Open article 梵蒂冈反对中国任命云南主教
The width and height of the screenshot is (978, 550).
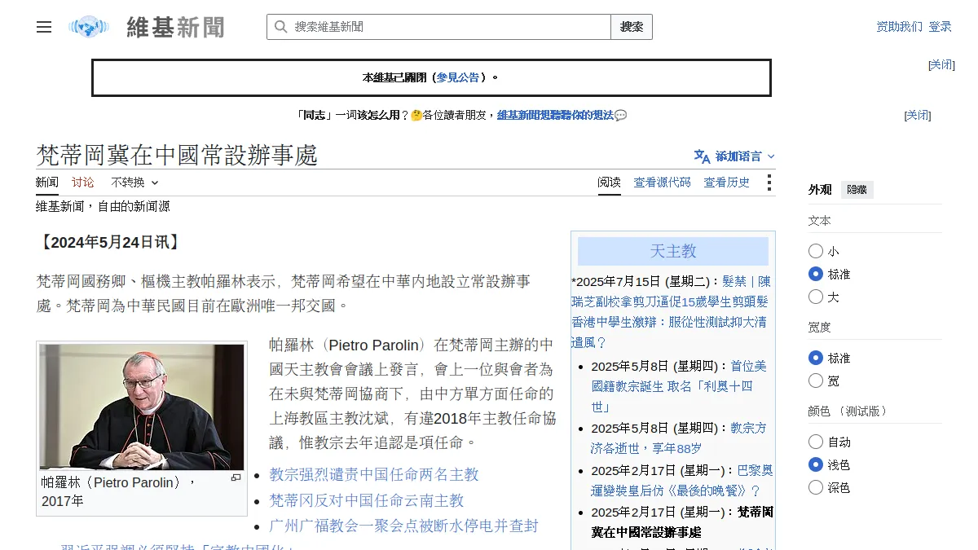point(367,500)
